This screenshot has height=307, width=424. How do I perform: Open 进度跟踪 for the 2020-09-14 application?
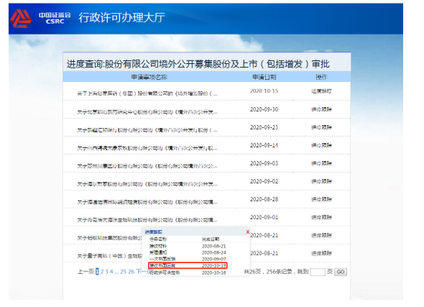(321, 146)
